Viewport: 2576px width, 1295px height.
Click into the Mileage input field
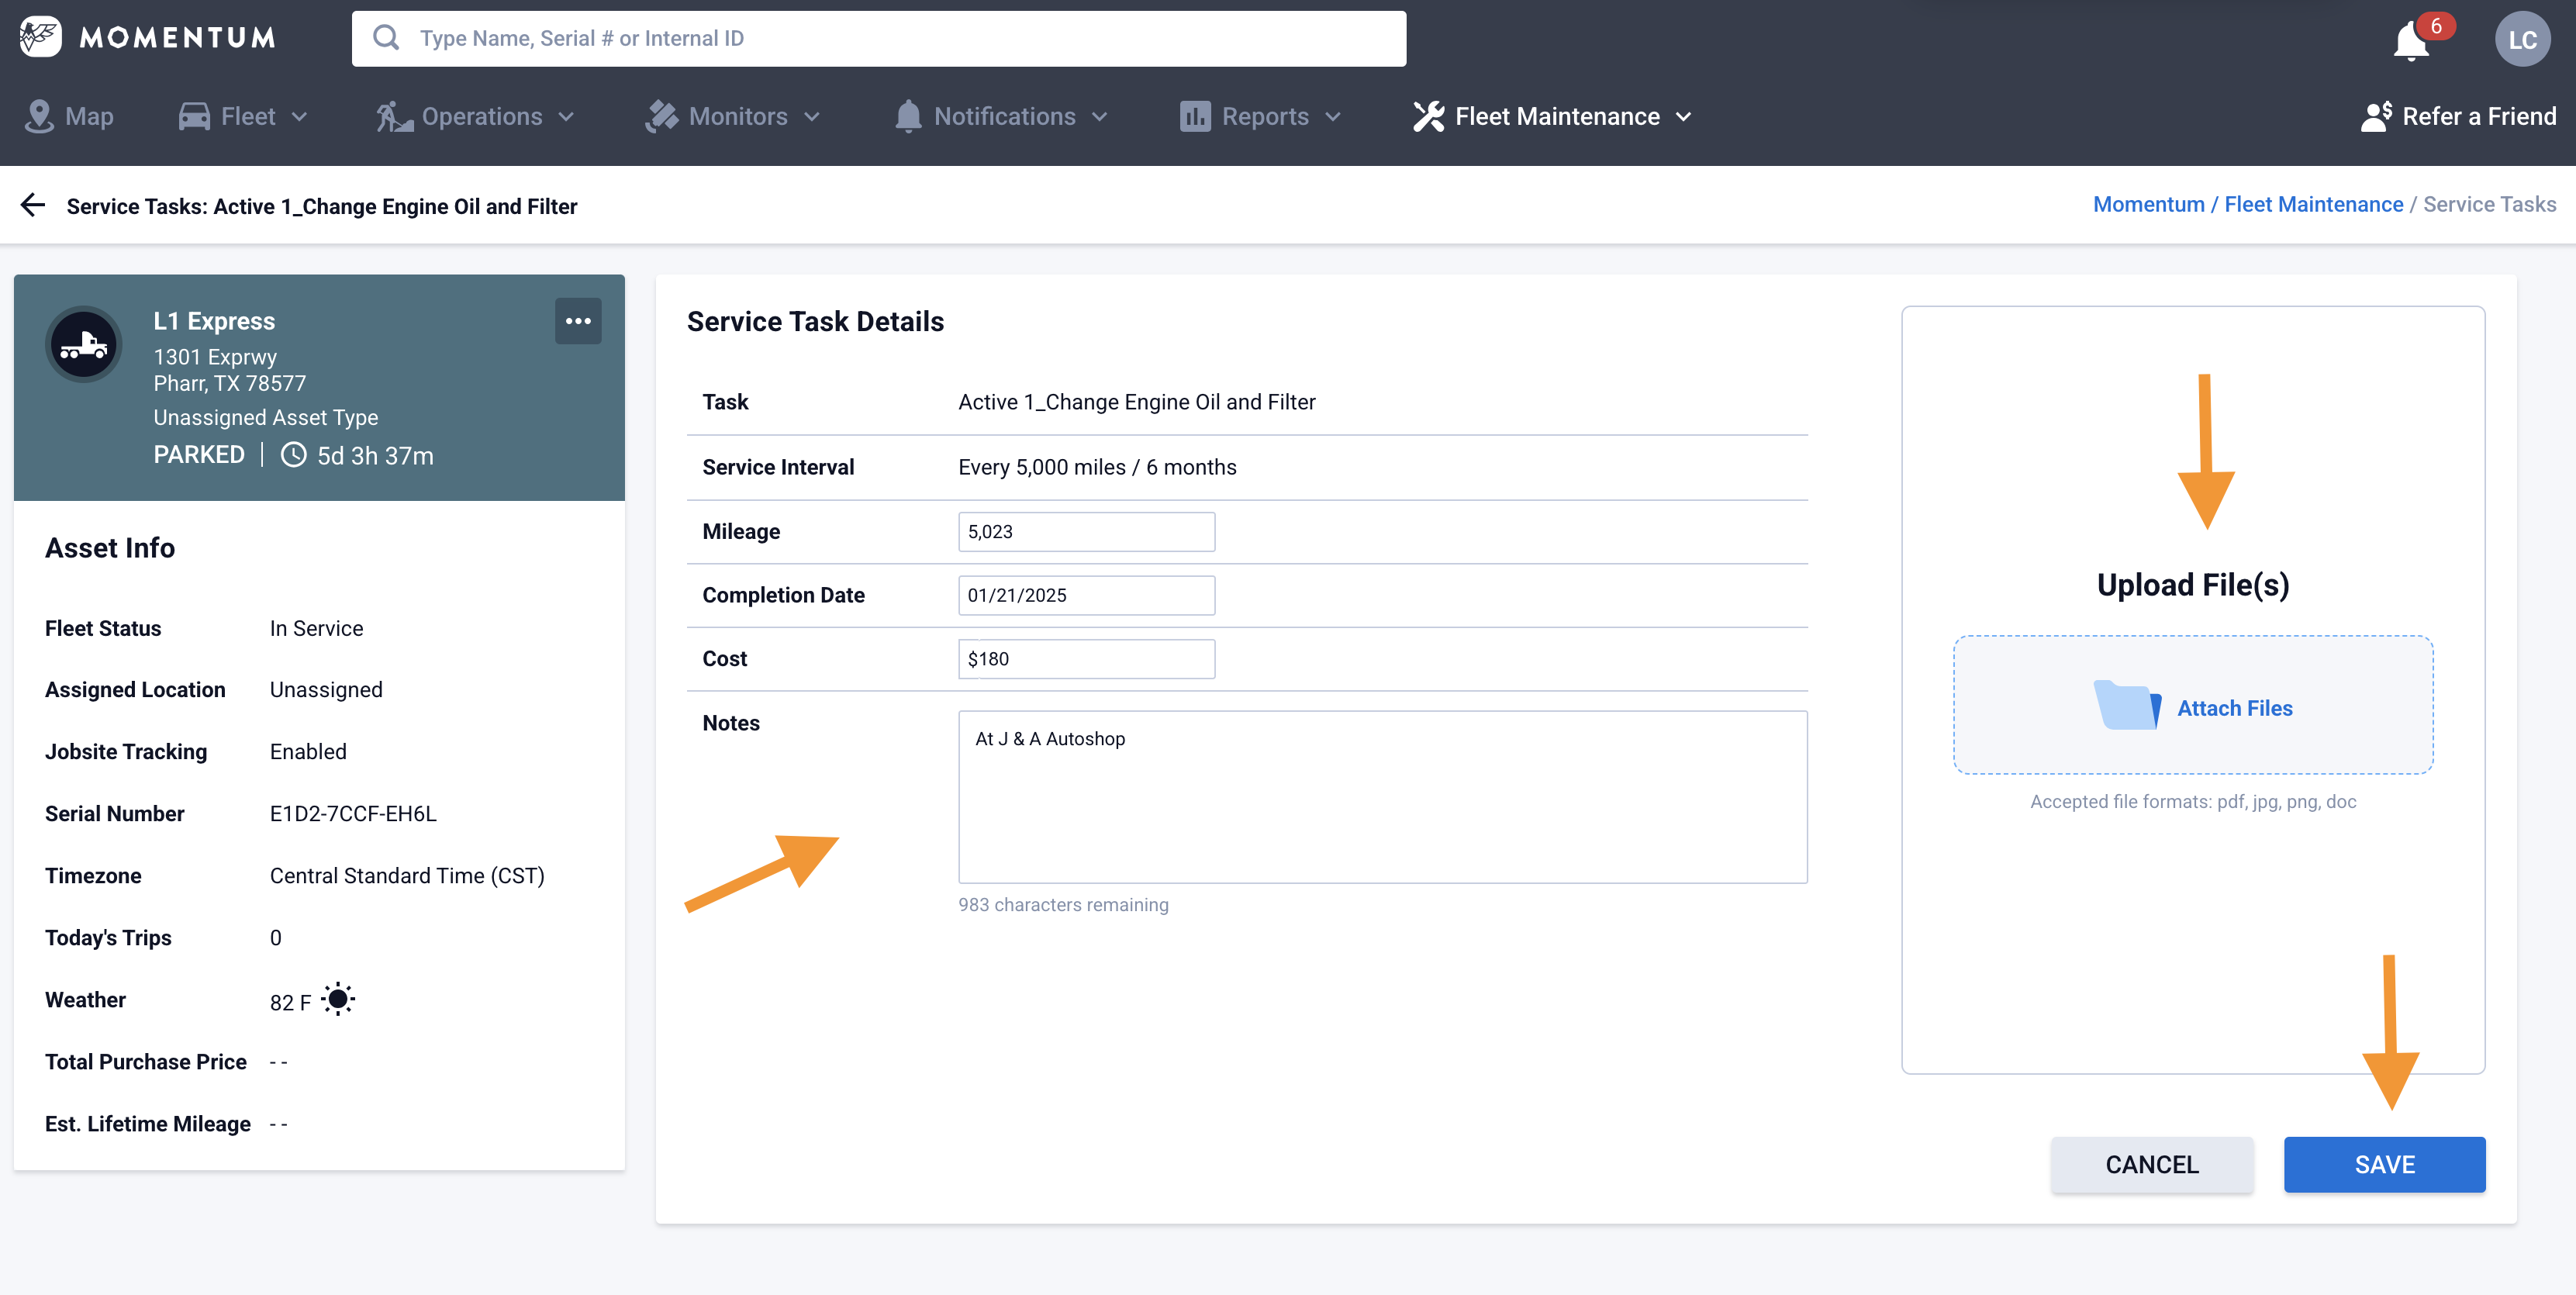click(1086, 531)
